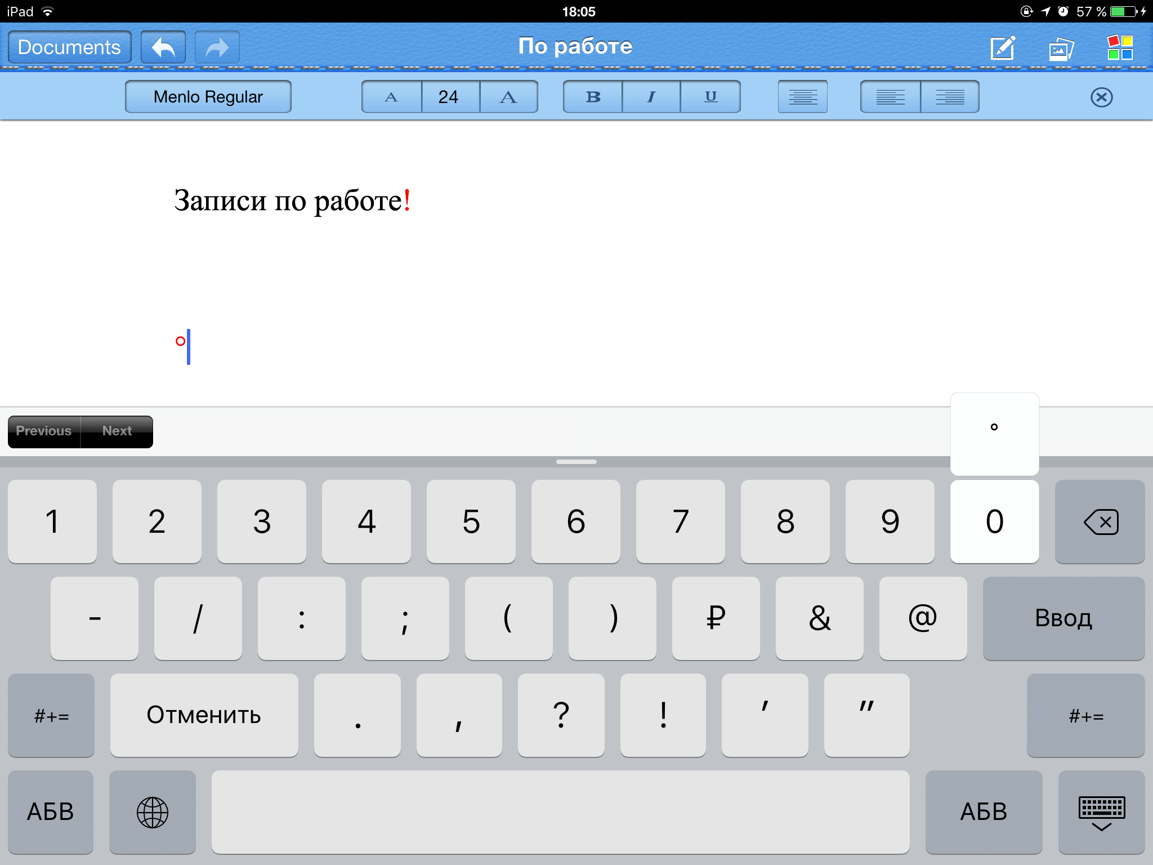Tap the globe language switch key
This screenshot has width=1153, height=865.
point(153,812)
